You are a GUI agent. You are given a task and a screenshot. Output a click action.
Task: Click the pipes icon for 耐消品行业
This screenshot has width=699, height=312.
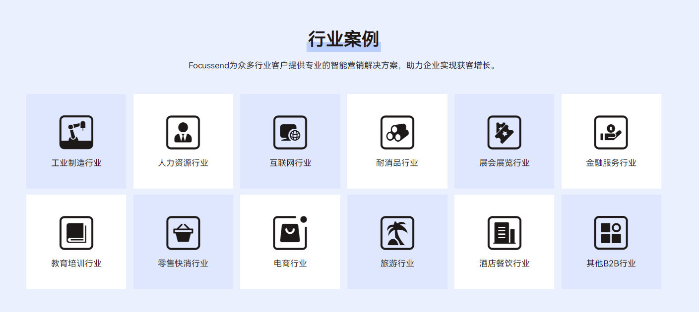point(397,132)
